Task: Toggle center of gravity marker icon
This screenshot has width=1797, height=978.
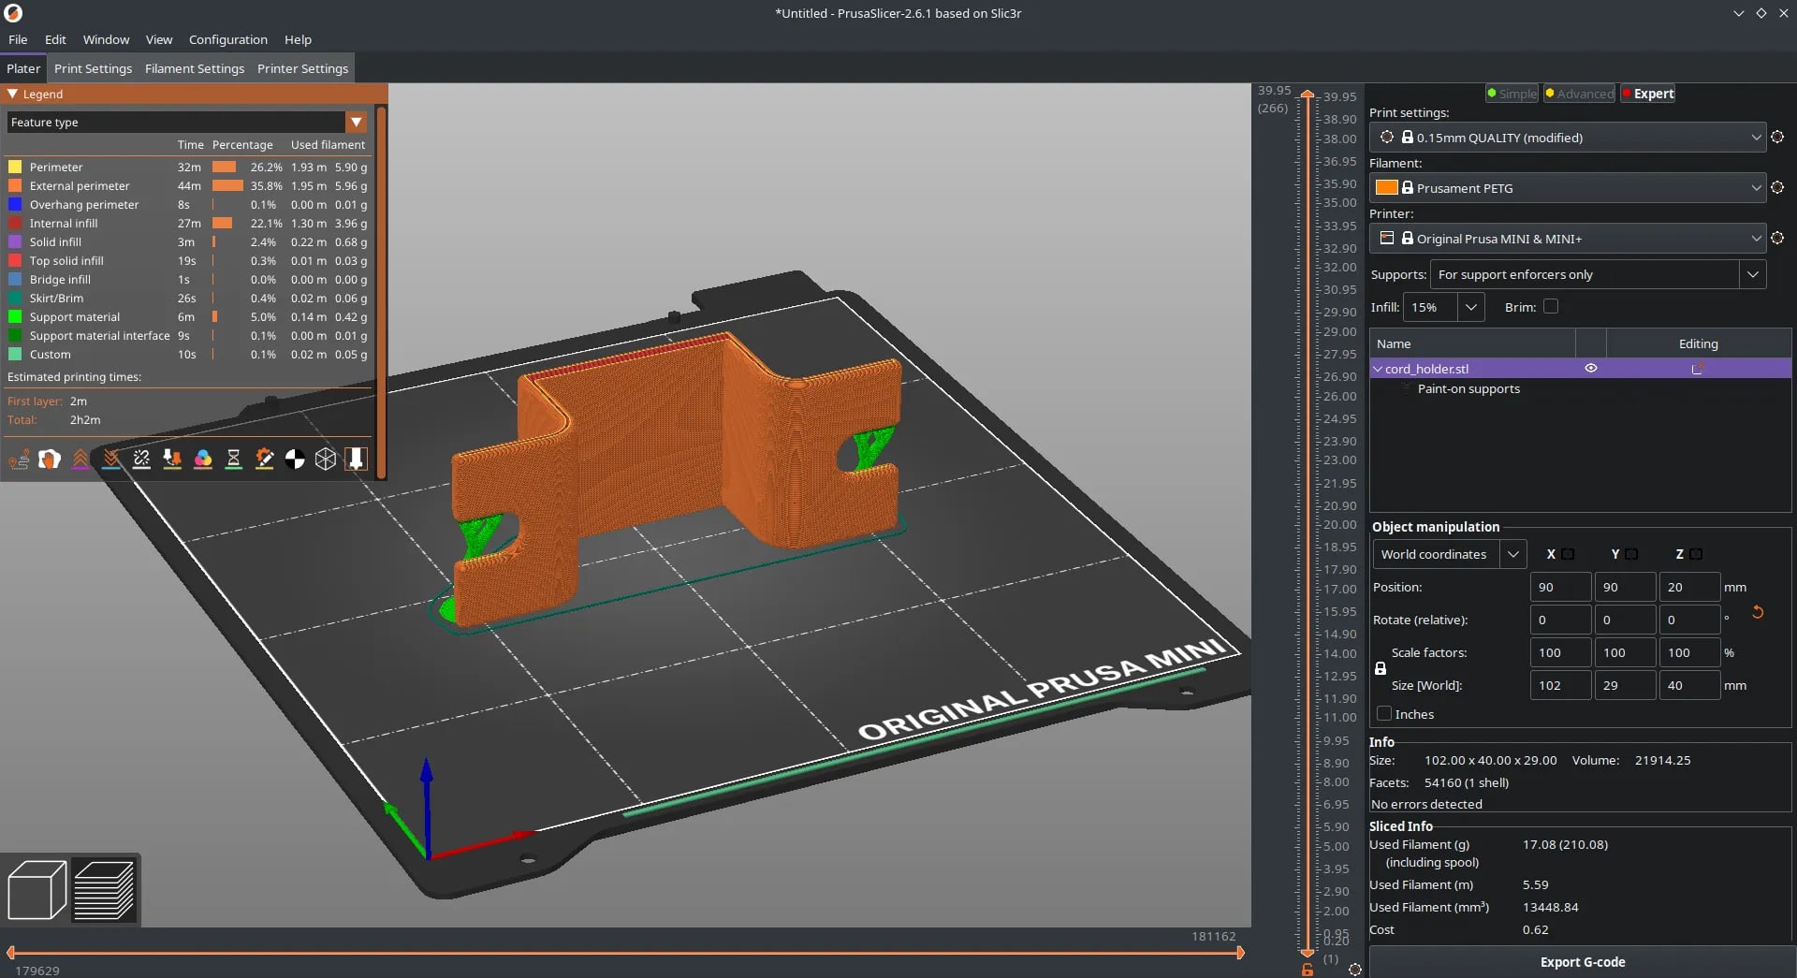Action: [295, 459]
